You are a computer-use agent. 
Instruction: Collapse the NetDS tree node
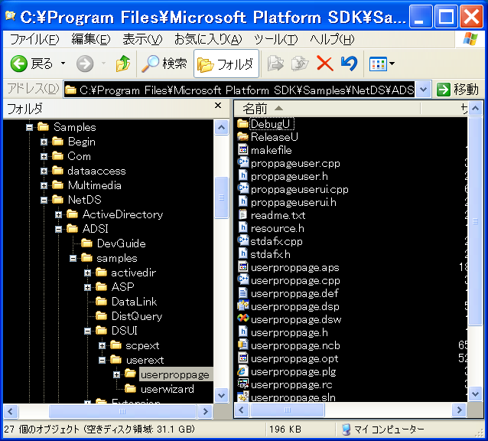coord(44,200)
